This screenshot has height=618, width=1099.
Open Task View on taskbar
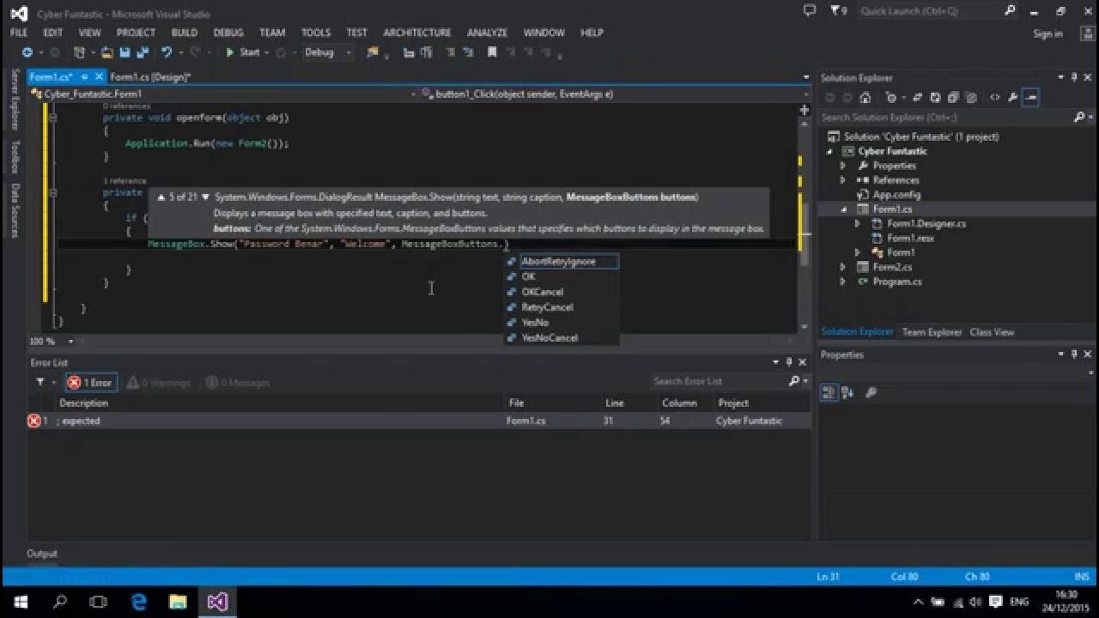(x=99, y=602)
